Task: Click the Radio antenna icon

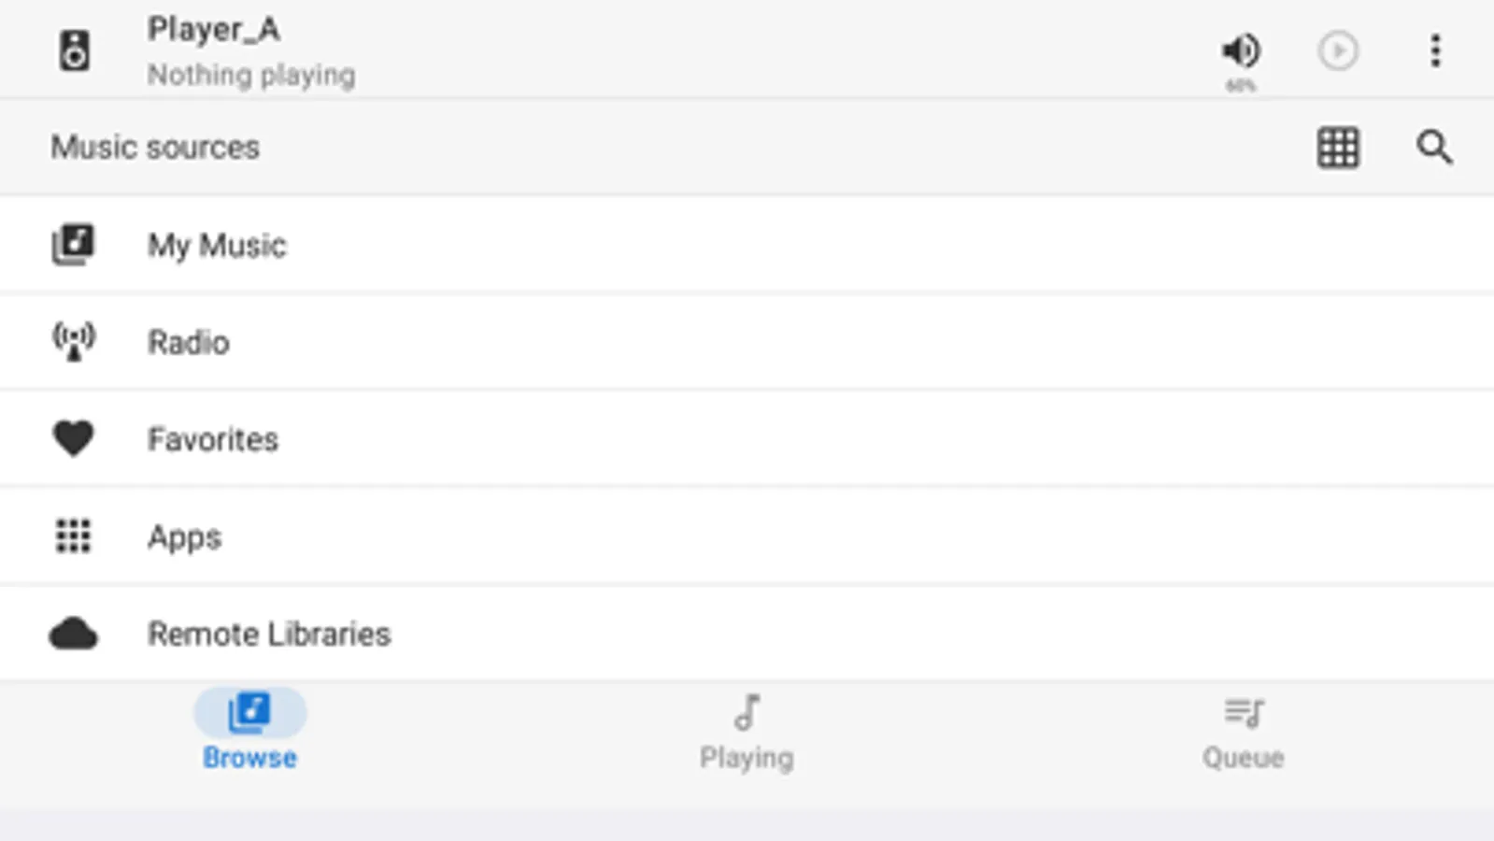Action: coord(73,342)
